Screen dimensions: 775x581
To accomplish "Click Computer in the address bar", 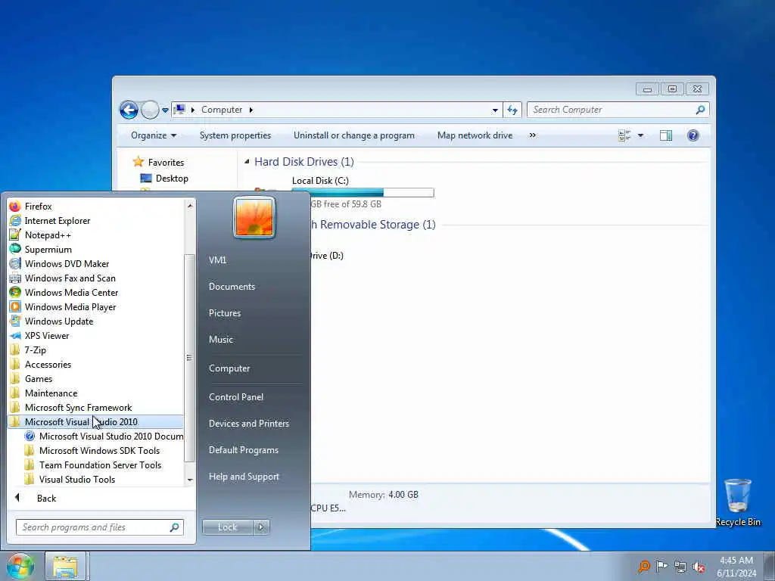I will (x=222, y=110).
